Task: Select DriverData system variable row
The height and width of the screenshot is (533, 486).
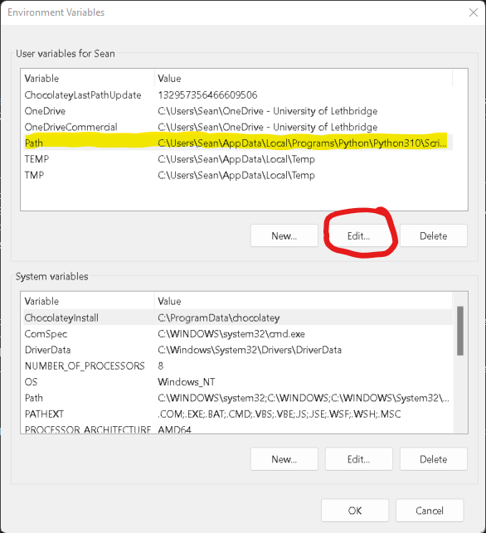Action: click(238, 350)
